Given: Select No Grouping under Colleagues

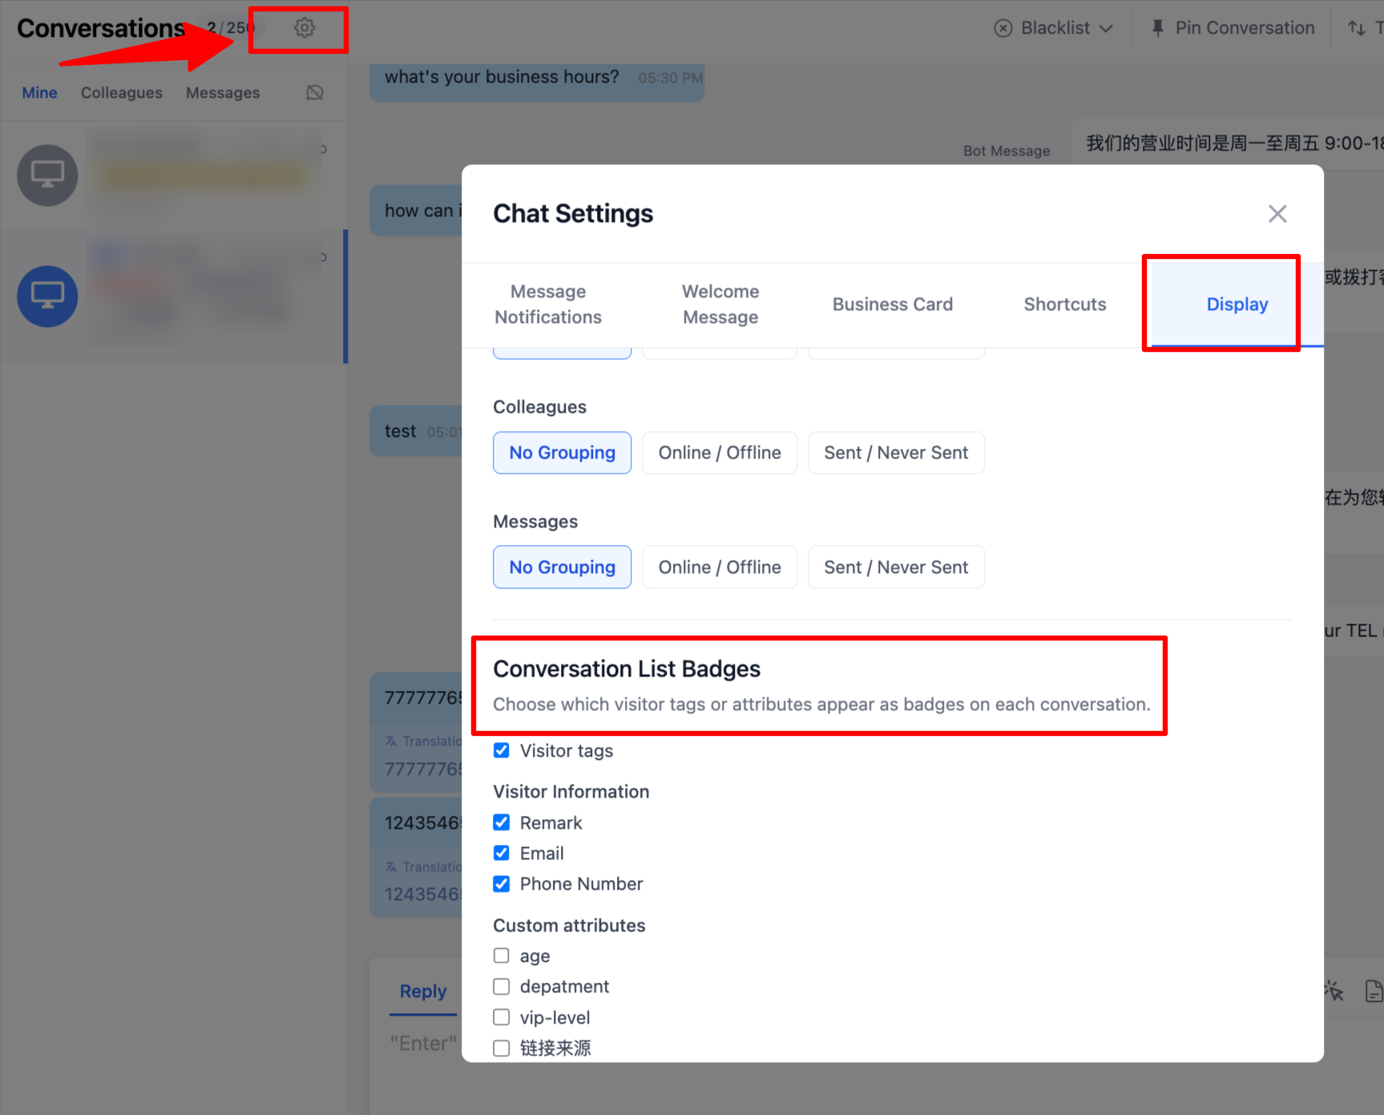Looking at the screenshot, I should click(x=562, y=453).
